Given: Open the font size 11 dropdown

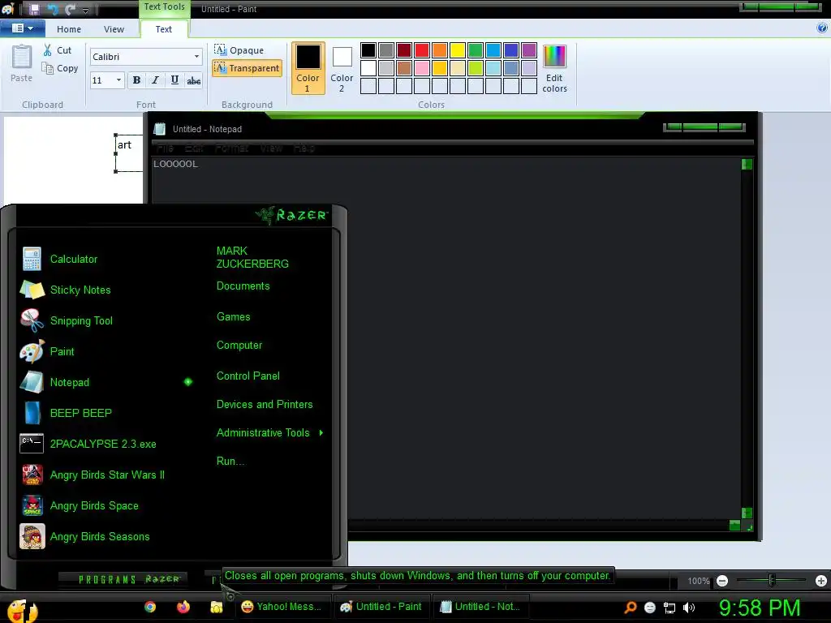Looking at the screenshot, I should pyautogui.click(x=118, y=80).
